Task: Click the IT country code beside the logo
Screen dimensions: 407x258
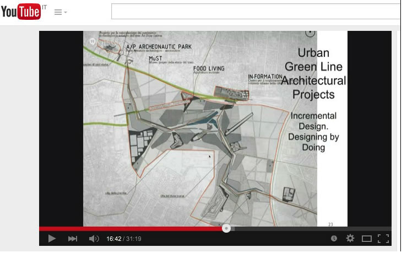Action: 45,5
